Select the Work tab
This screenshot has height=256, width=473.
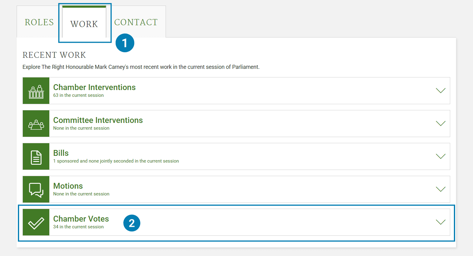(84, 24)
